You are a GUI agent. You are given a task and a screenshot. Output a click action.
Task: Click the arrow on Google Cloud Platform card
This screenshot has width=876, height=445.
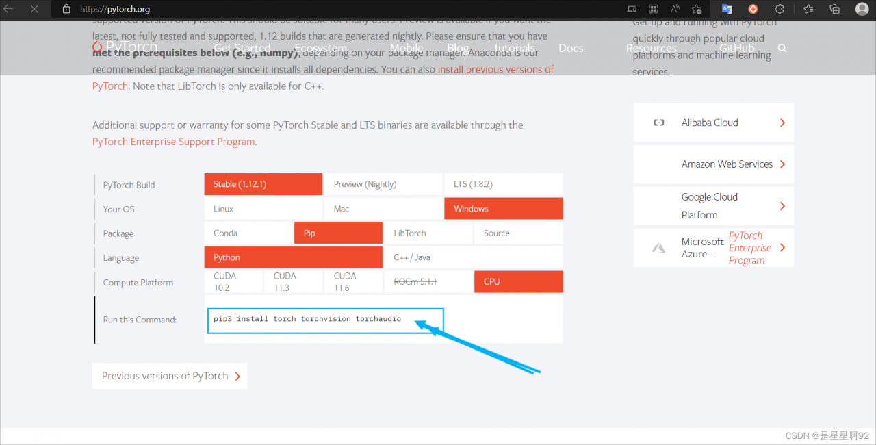[x=782, y=206]
